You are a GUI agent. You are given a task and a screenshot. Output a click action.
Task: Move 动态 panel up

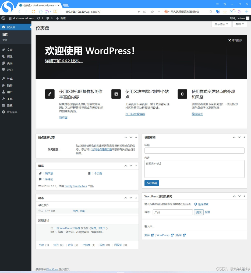click(x=126, y=198)
